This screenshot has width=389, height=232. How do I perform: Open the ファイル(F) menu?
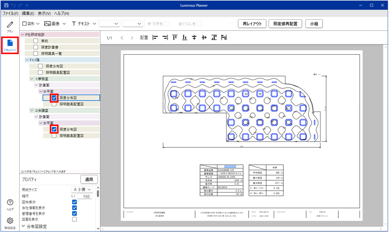coord(10,13)
